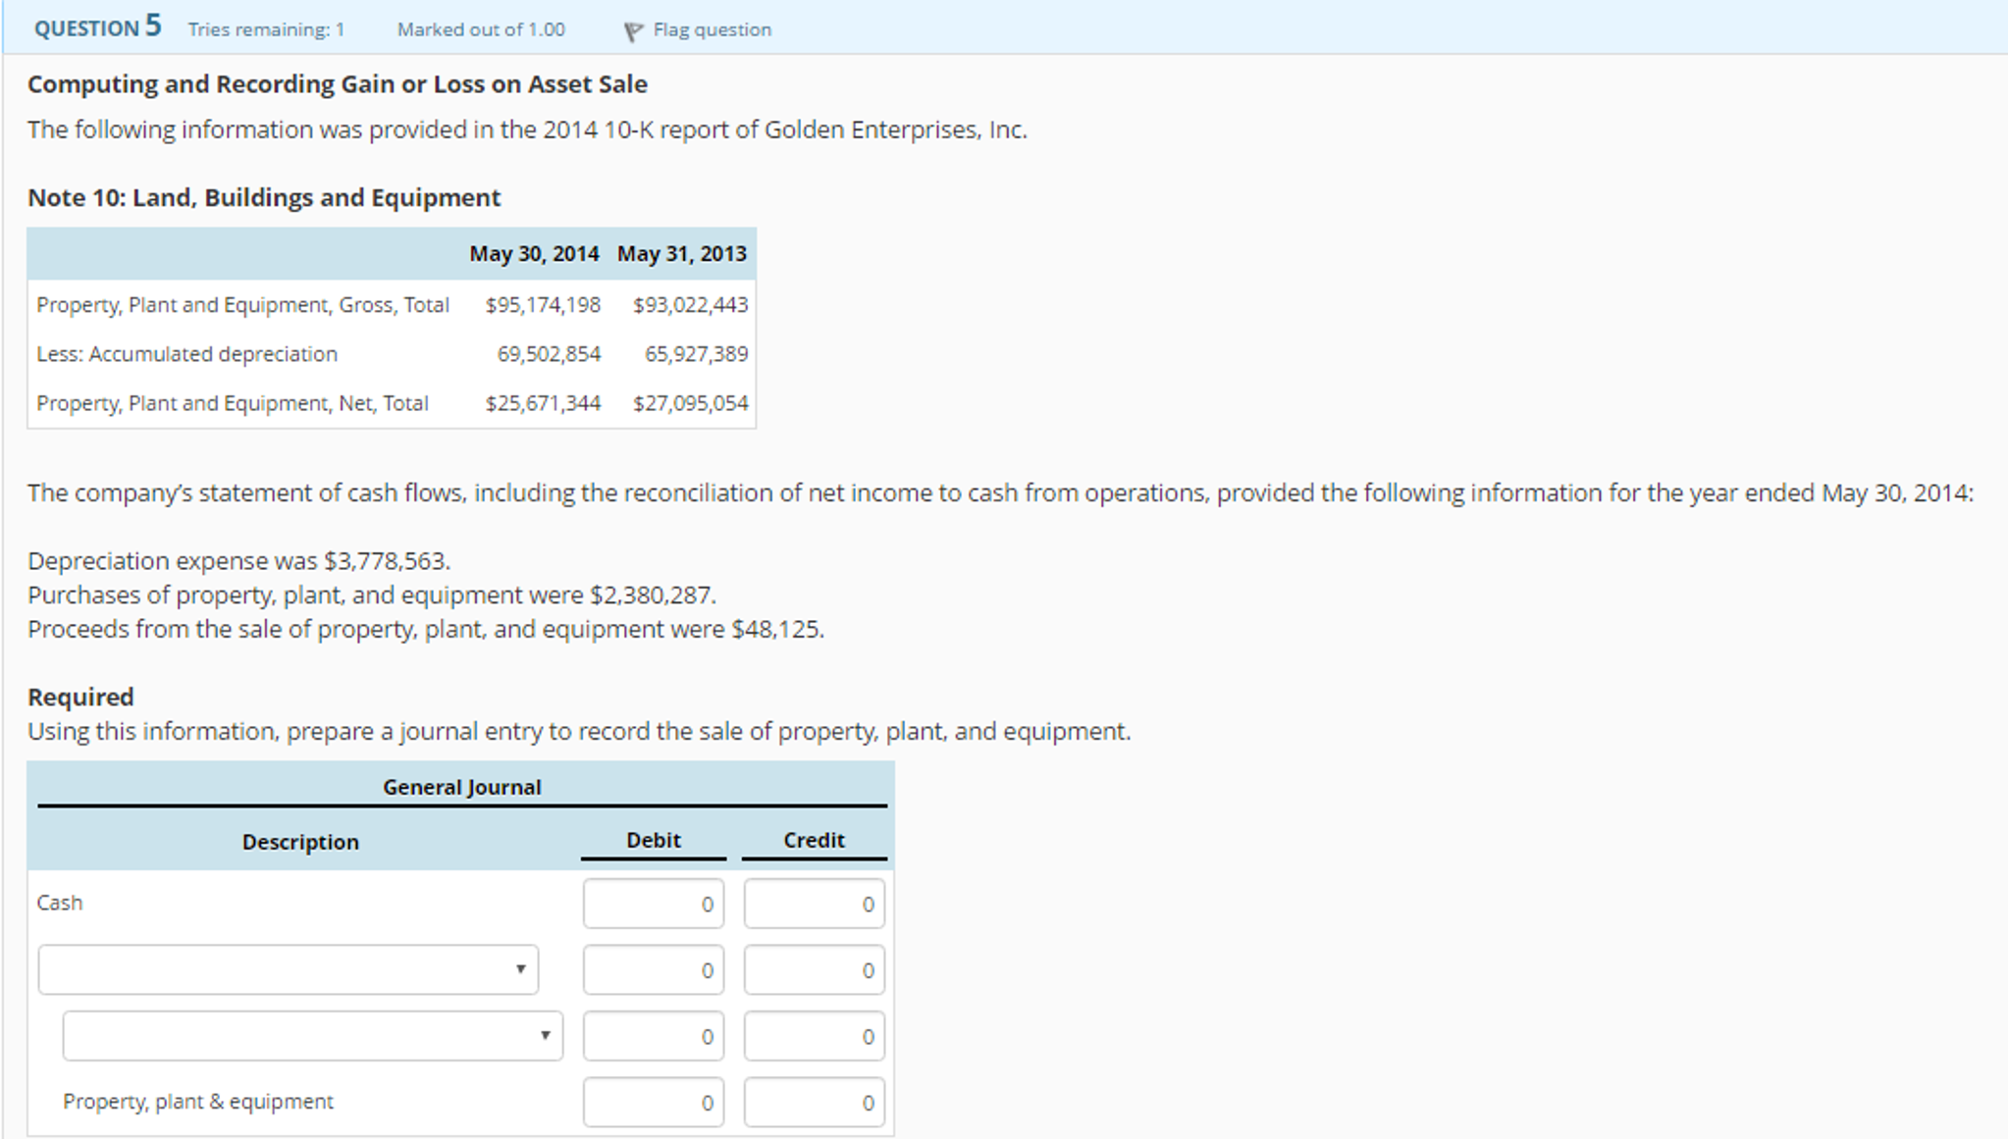
Task: Select Property, plant & equipment debit field
Action: (x=653, y=1103)
